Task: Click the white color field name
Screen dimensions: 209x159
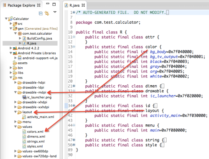Action: (156, 76)
